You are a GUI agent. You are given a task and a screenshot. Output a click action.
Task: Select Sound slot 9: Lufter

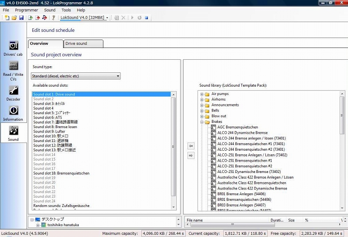102,132
